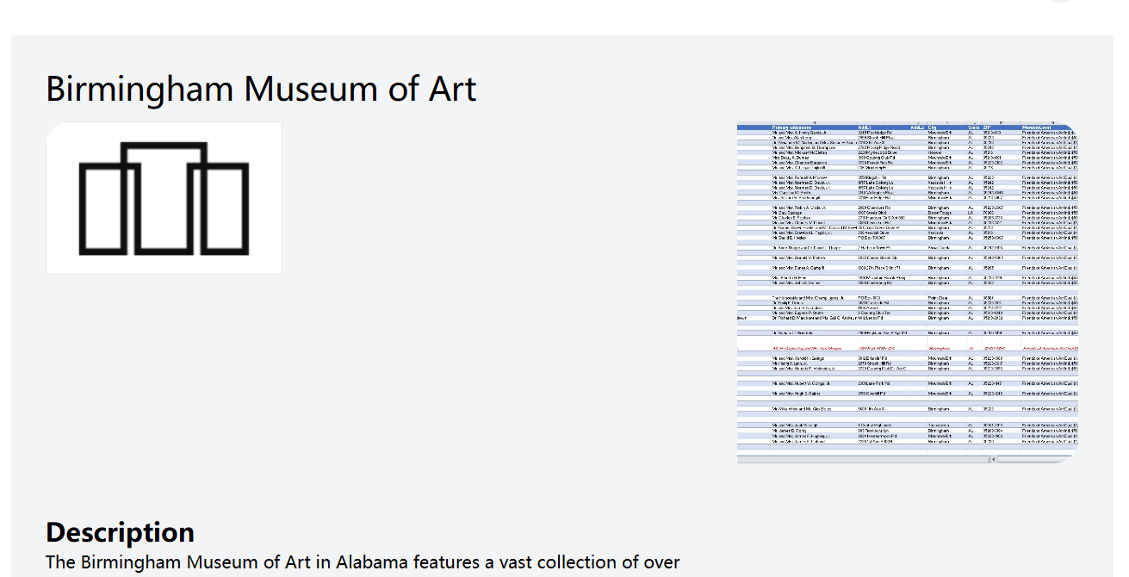Click the last data row of the spreadsheet
1129x577 pixels.
[907, 442]
